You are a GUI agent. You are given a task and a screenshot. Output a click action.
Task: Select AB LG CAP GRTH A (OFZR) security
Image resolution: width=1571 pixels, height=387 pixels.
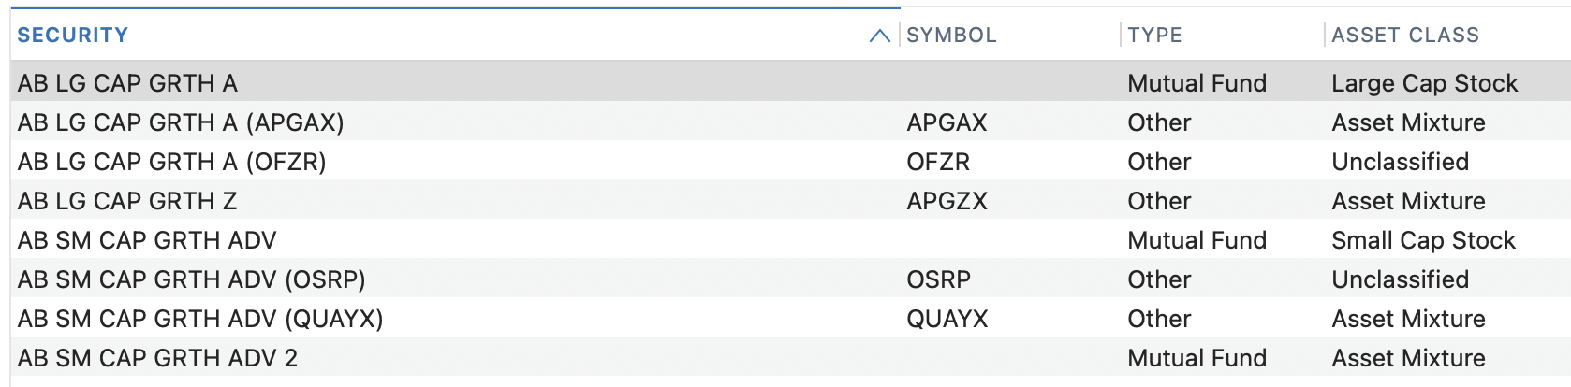[171, 162]
